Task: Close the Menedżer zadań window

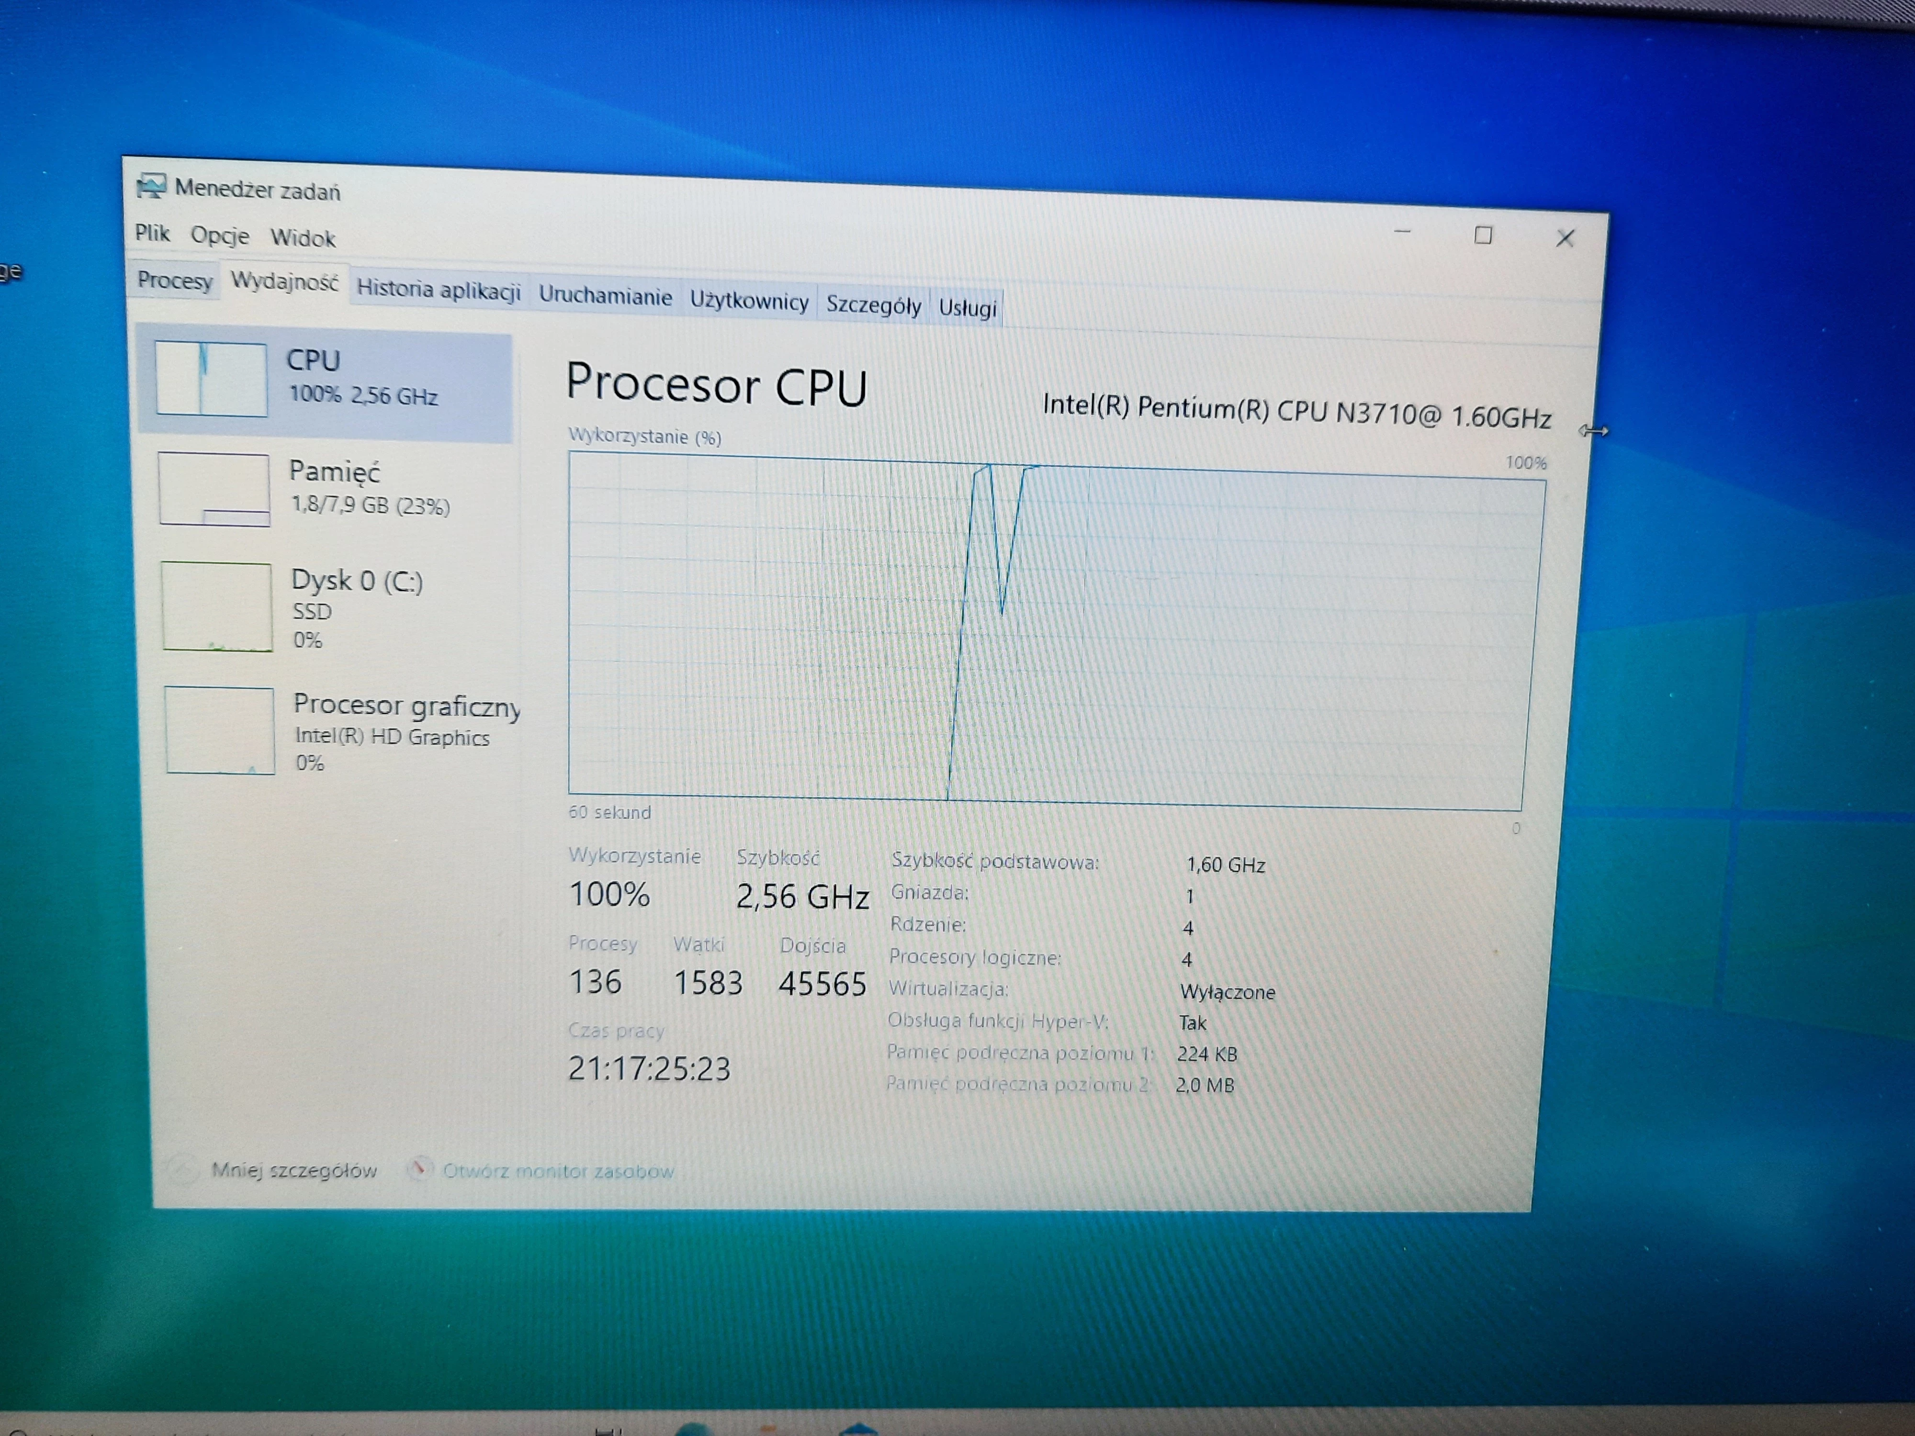Action: pos(1565,238)
